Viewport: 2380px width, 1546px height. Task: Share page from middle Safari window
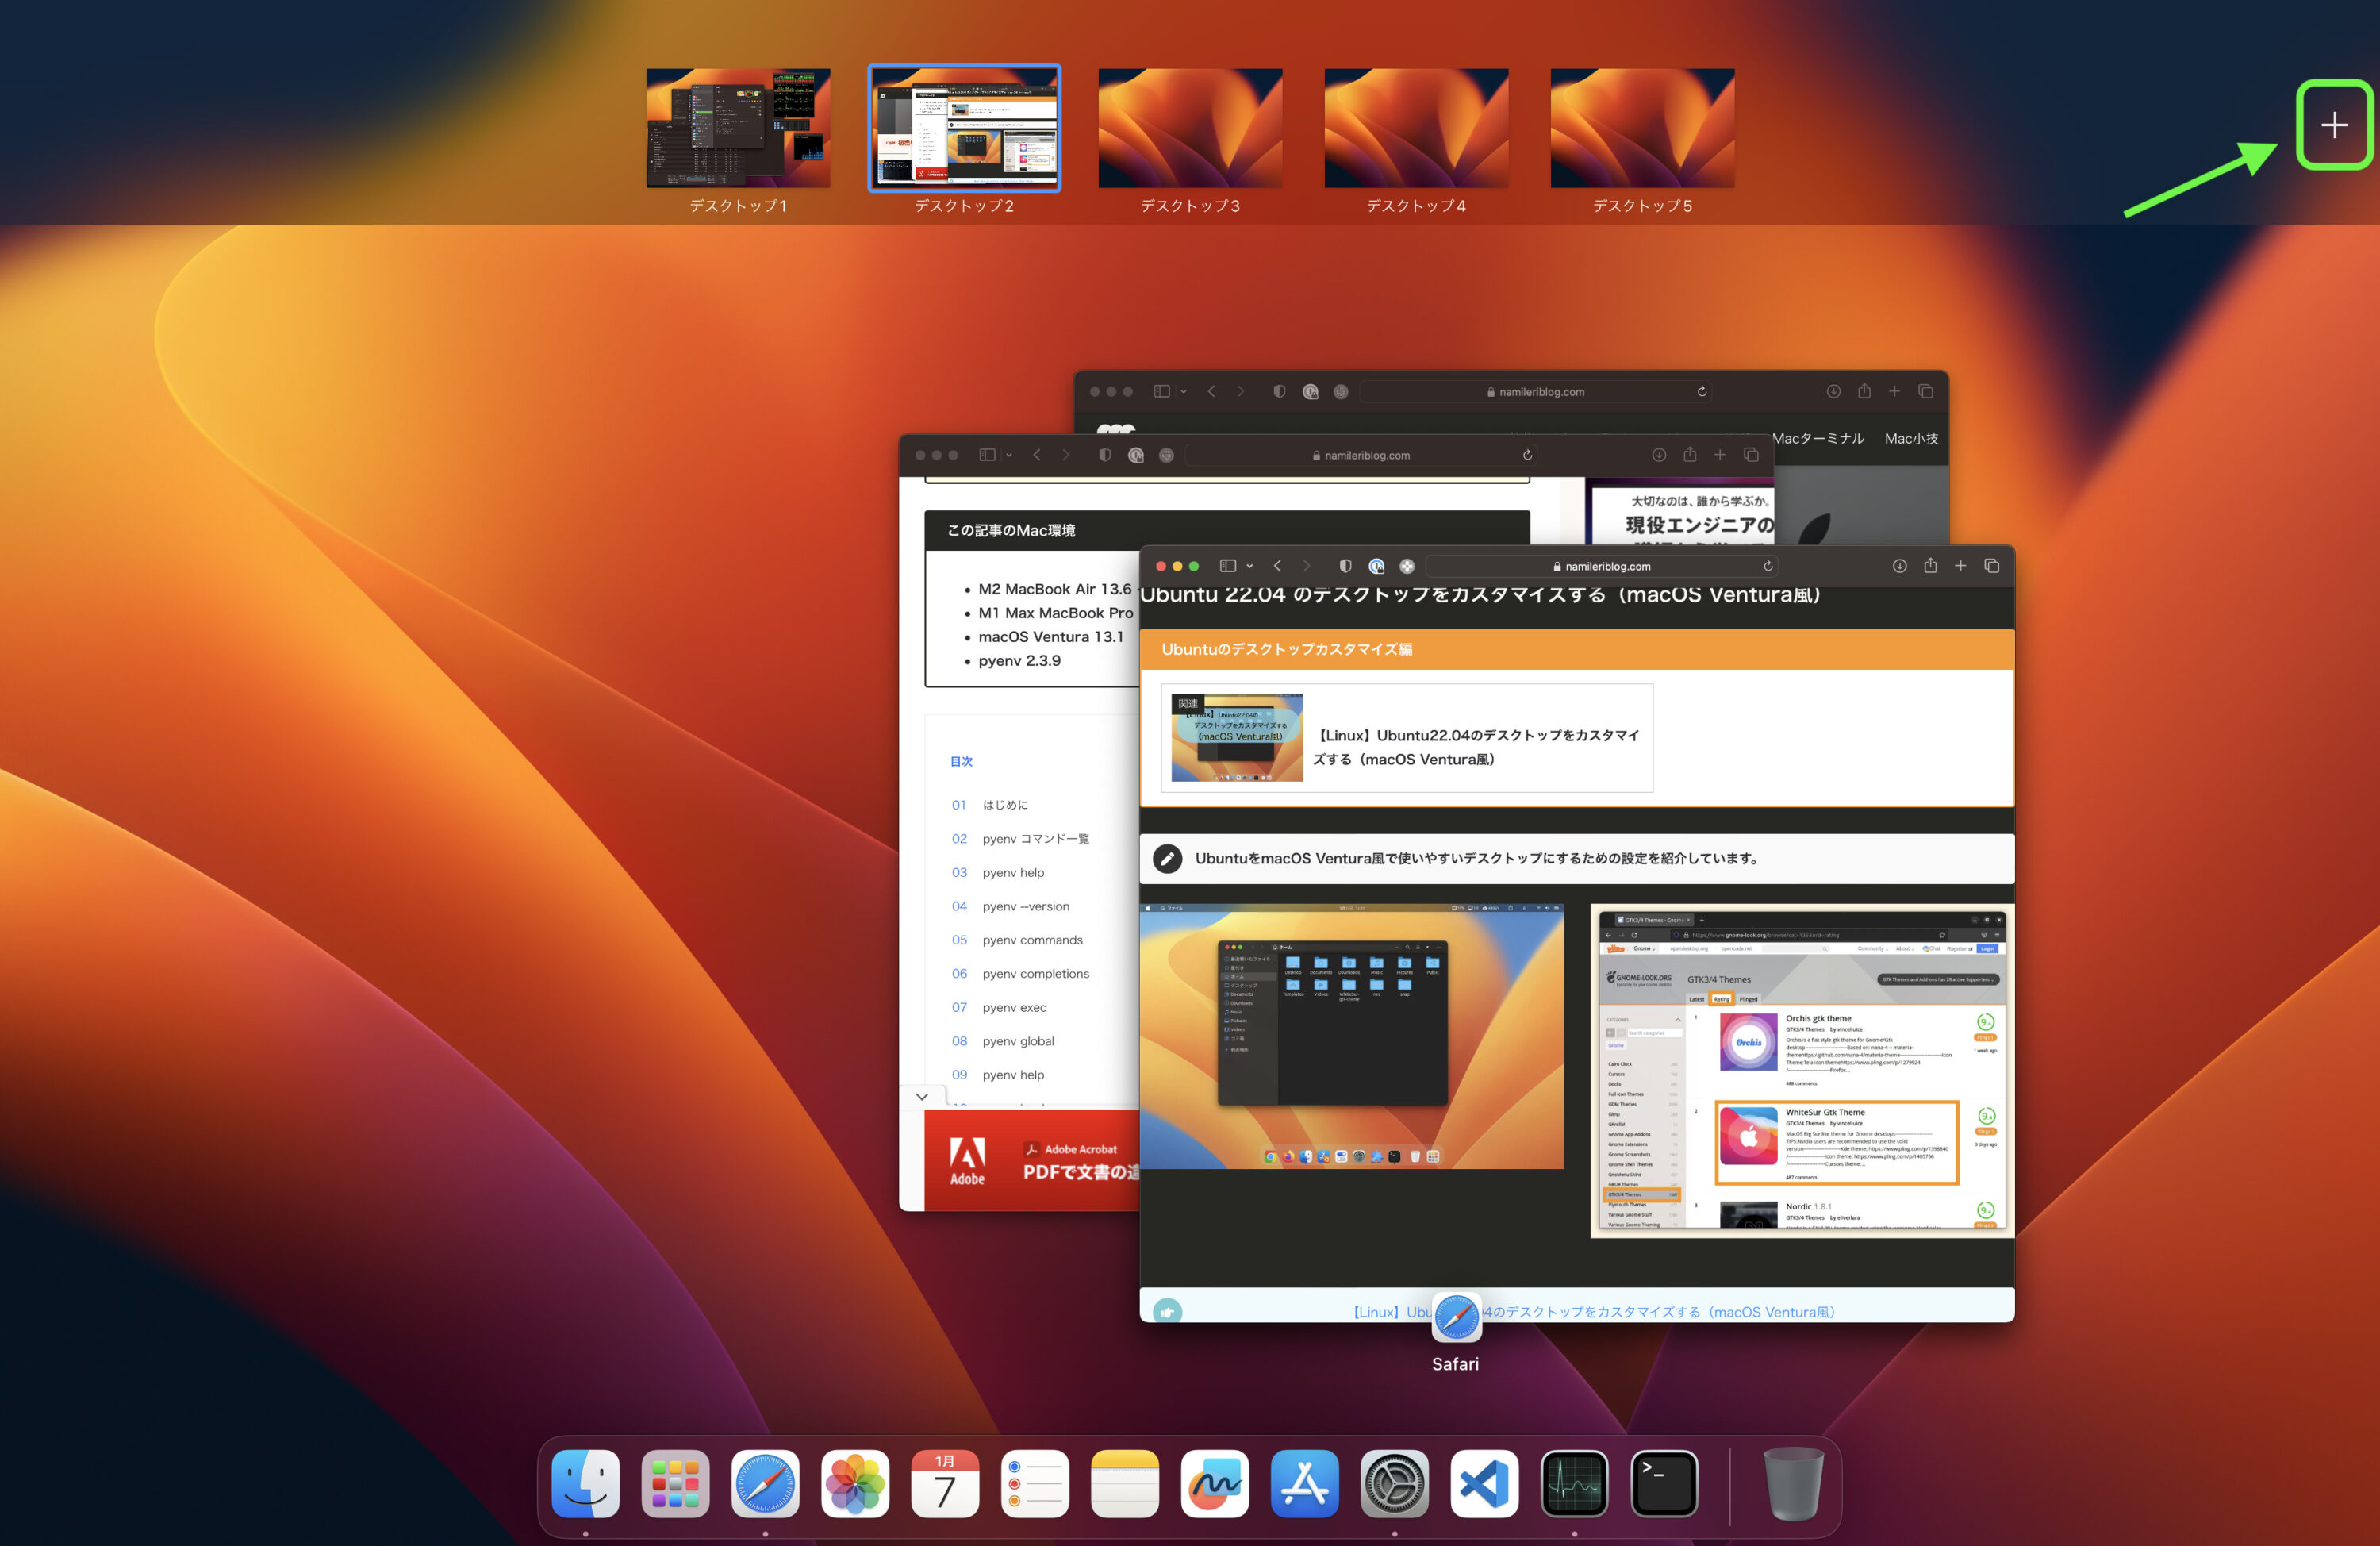tap(1689, 454)
